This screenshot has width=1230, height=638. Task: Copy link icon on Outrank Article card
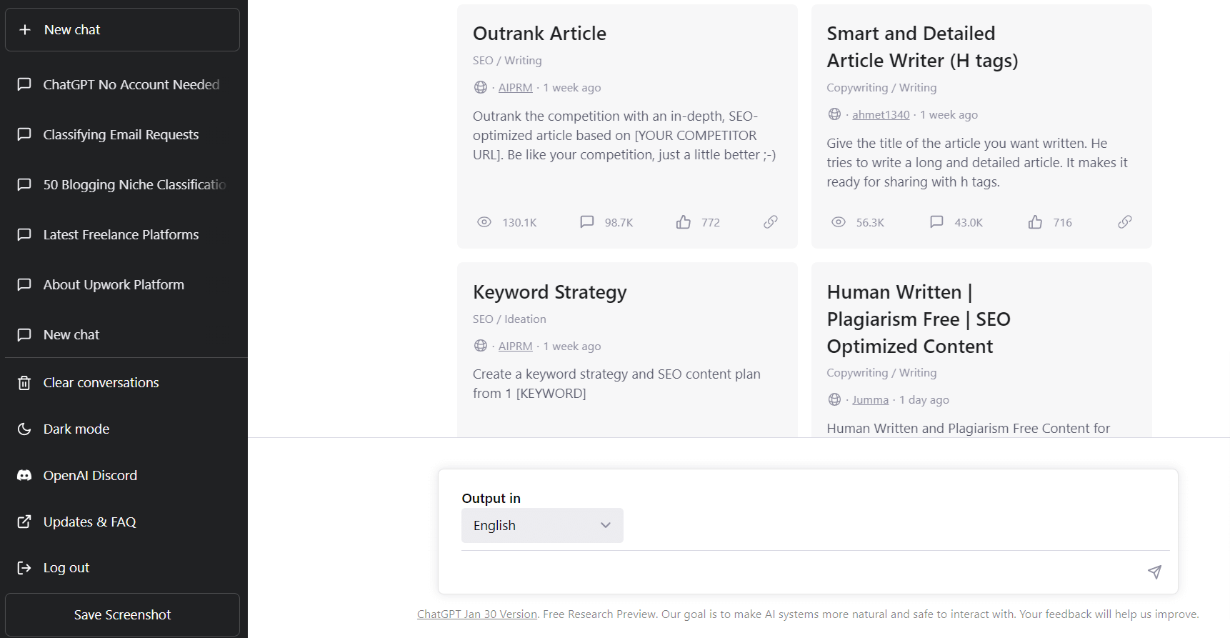(x=771, y=222)
